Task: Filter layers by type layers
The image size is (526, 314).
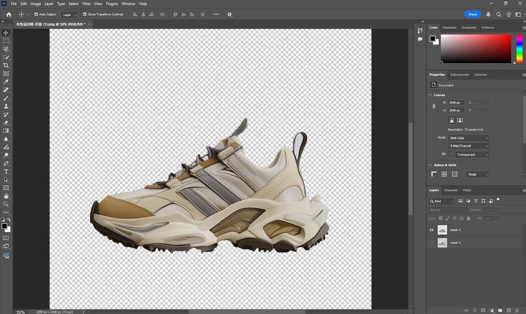Action: (x=476, y=201)
